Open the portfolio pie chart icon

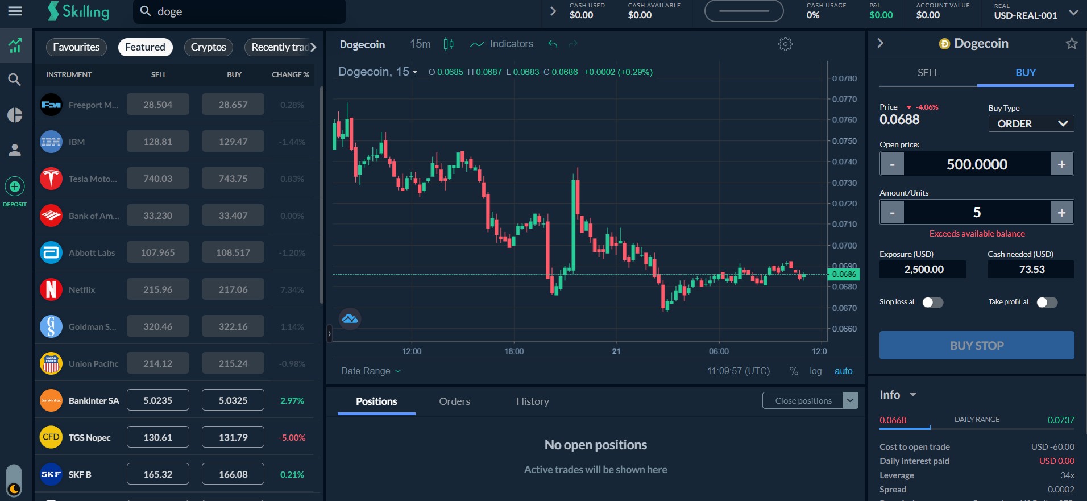[x=15, y=115]
